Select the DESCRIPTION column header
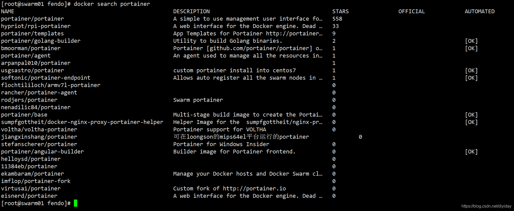Viewport: 514px width, 211px height. point(191,11)
